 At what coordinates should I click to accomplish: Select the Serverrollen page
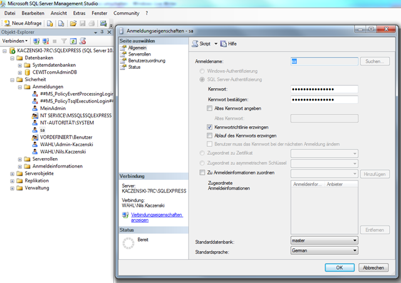pos(139,54)
